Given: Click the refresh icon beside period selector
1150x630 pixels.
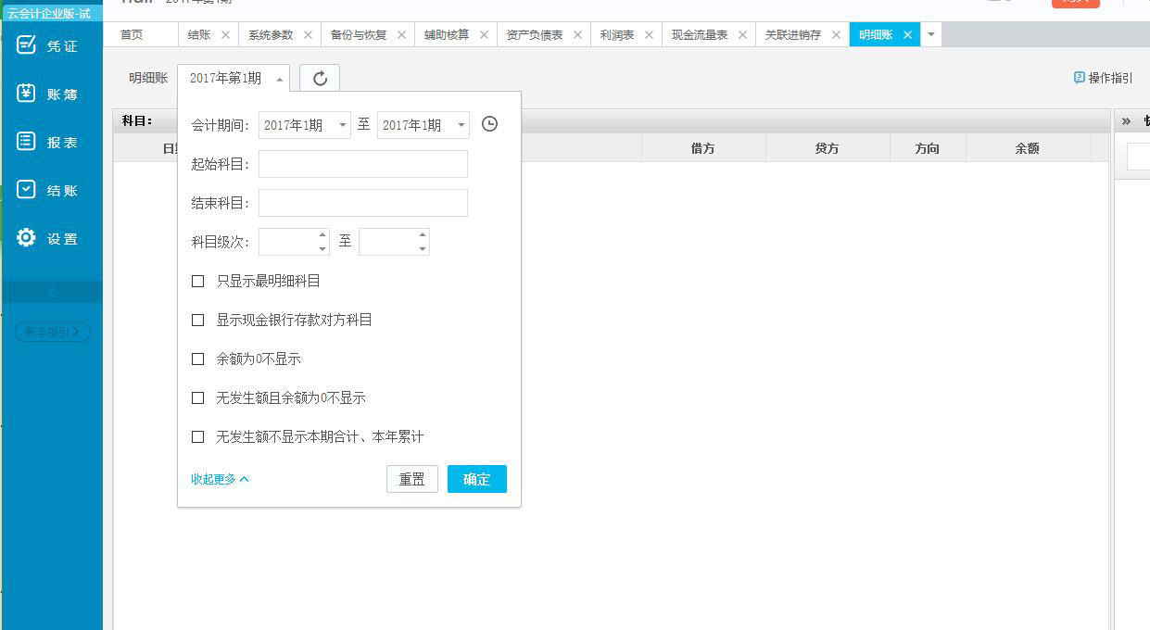Looking at the screenshot, I should point(320,79).
